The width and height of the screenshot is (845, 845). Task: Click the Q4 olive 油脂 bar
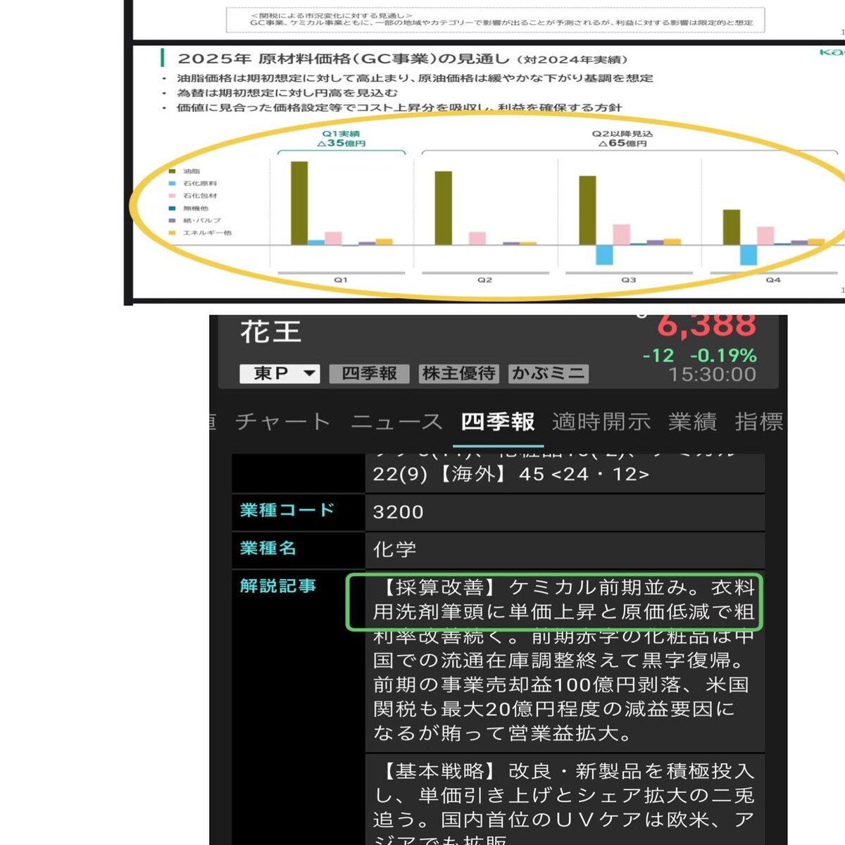tap(732, 227)
